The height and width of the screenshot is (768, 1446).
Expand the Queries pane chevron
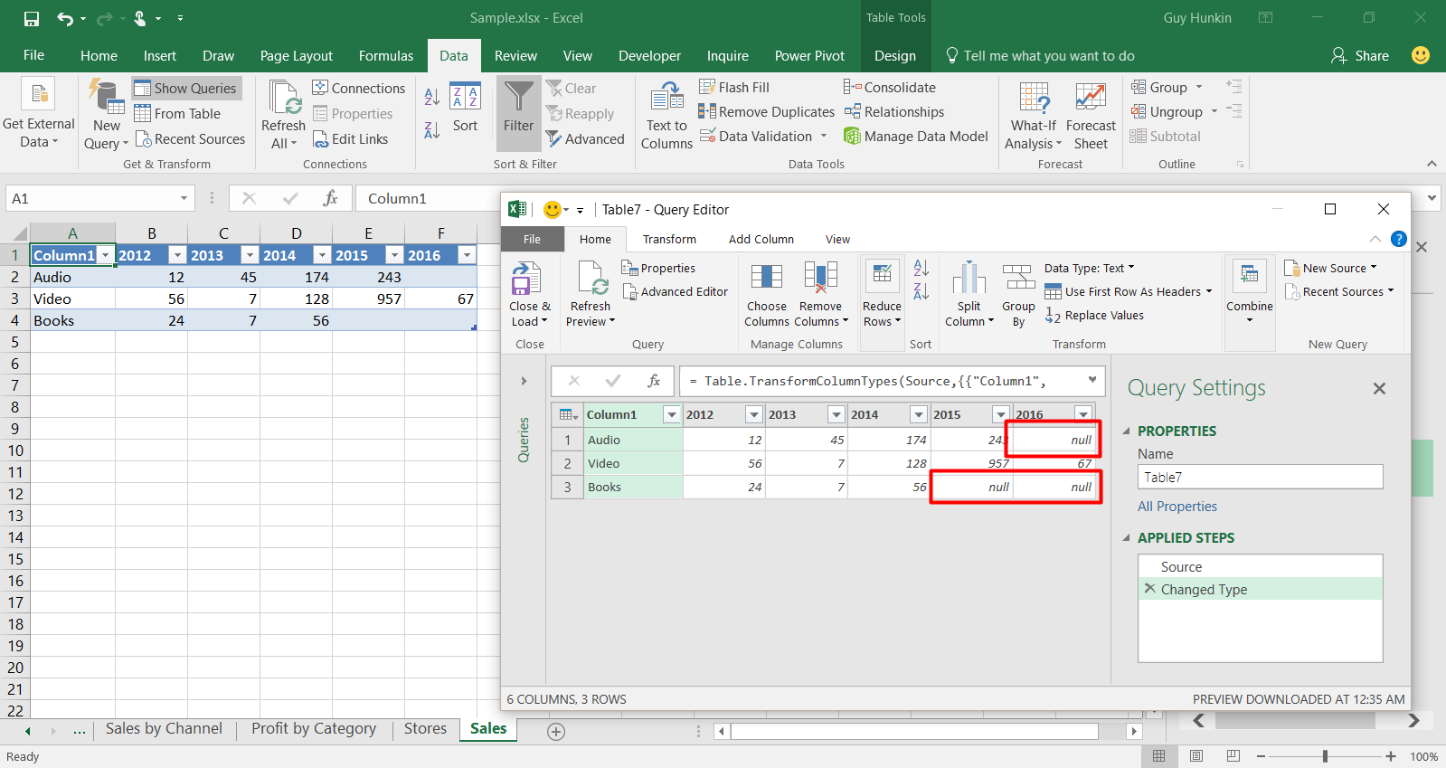pyautogui.click(x=524, y=381)
